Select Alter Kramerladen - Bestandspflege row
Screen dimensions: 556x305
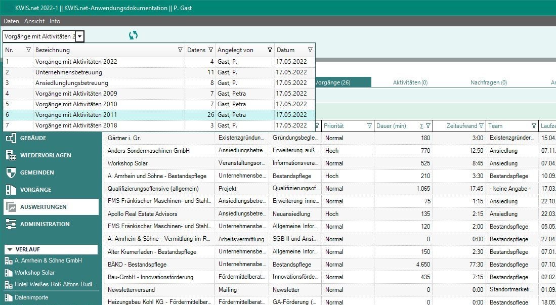pos(330,252)
